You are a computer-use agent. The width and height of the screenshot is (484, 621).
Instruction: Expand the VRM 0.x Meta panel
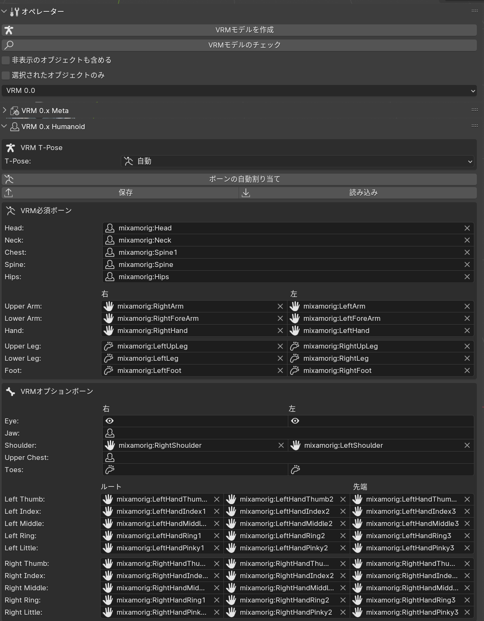pyautogui.click(x=4, y=110)
